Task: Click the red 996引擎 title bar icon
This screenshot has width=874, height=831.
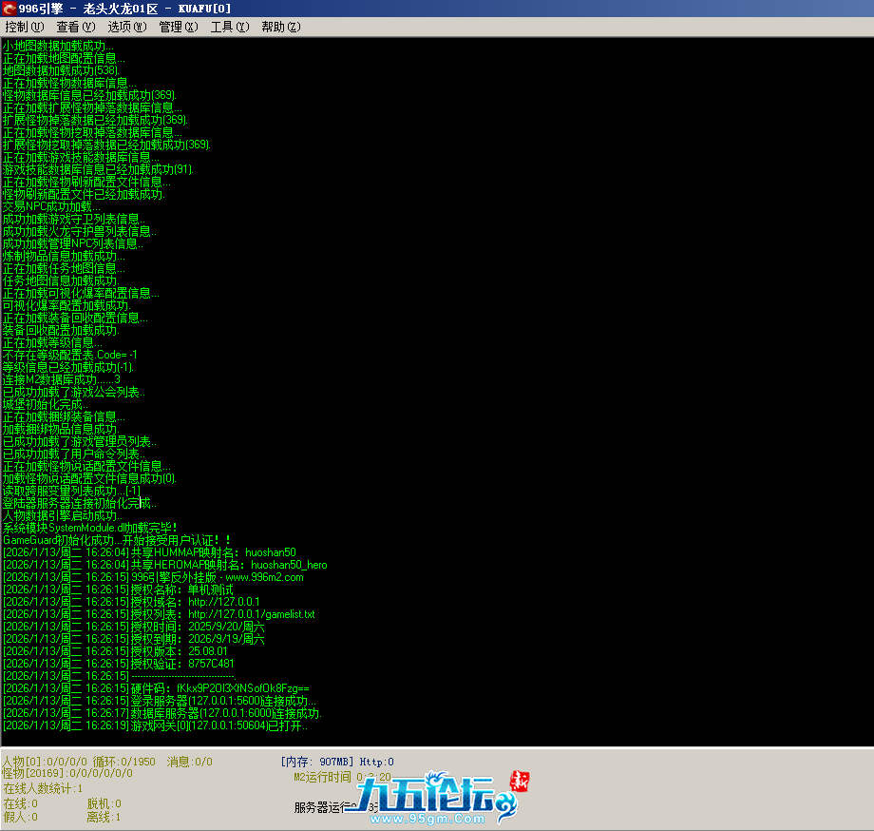Action: click(9, 9)
